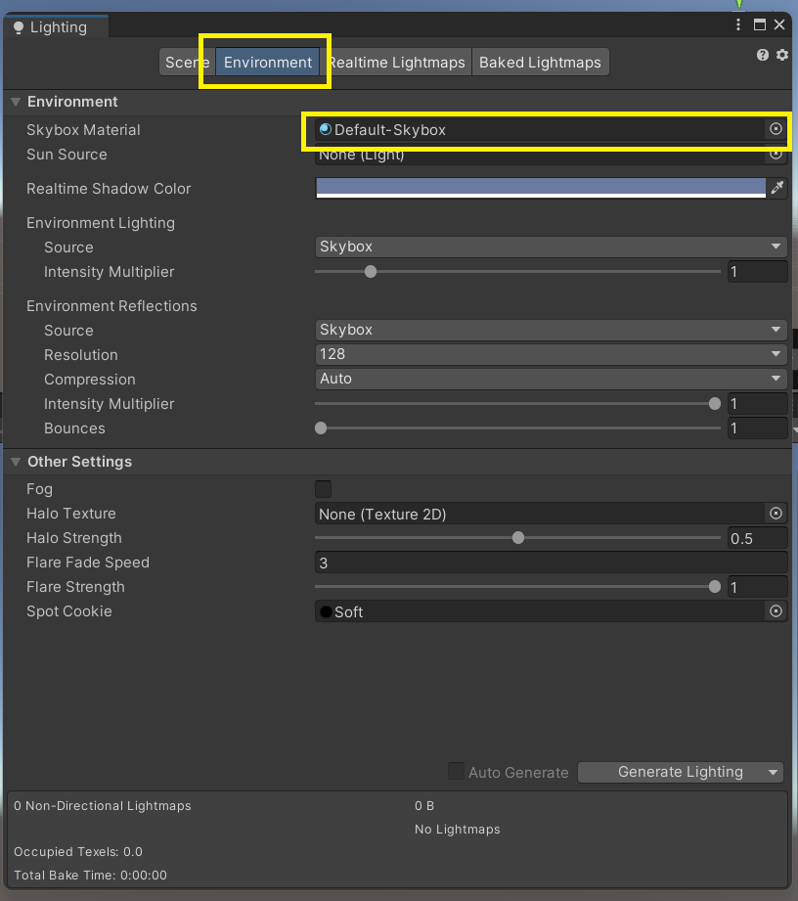Open Environment Lighting Source dropdown
Image resolution: width=798 pixels, height=901 pixels.
pos(551,247)
